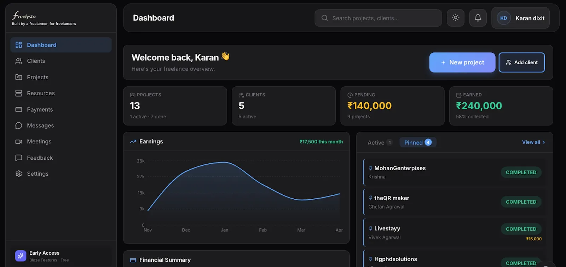Viewport: 566px width, 267px height.
Task: Open the MohanGenterpises project row
Action: 454,172
